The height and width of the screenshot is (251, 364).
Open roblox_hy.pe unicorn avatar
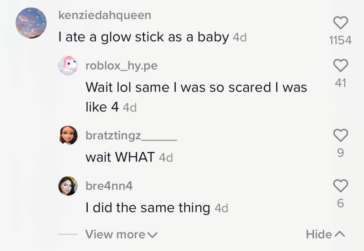(x=68, y=66)
